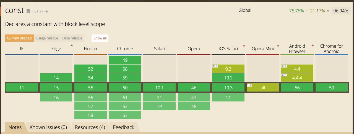The width and height of the screenshot is (354, 134).
Task: Click the red asterisk next to Edge
Action: tap(72, 46)
